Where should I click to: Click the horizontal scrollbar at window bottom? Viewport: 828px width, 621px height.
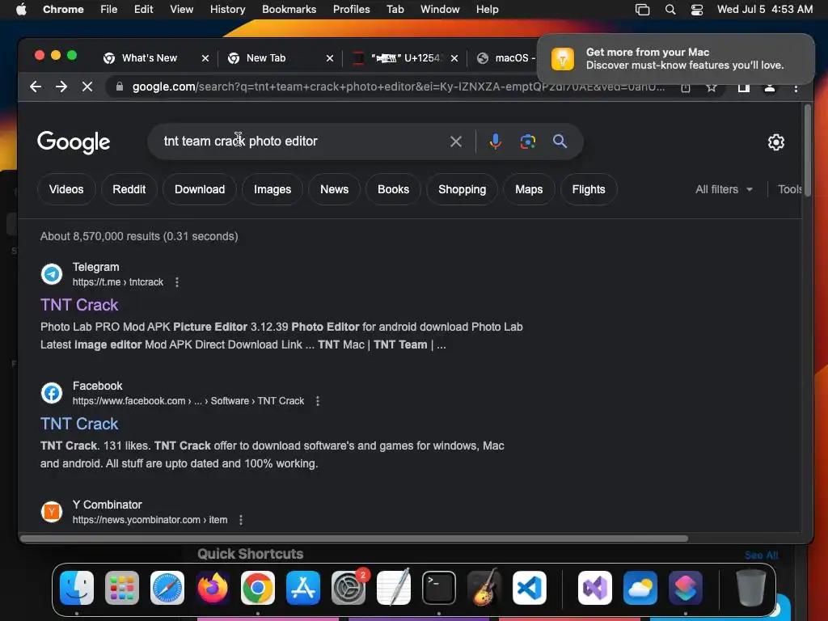[x=354, y=539]
